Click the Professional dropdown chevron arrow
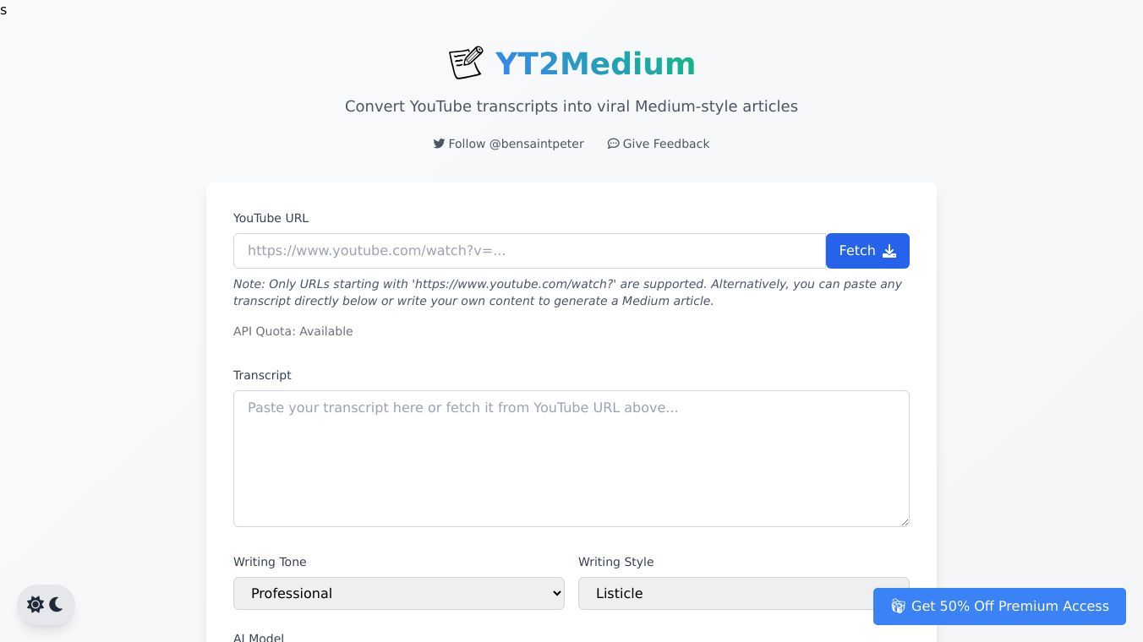This screenshot has height=642, width=1143. coord(556,593)
